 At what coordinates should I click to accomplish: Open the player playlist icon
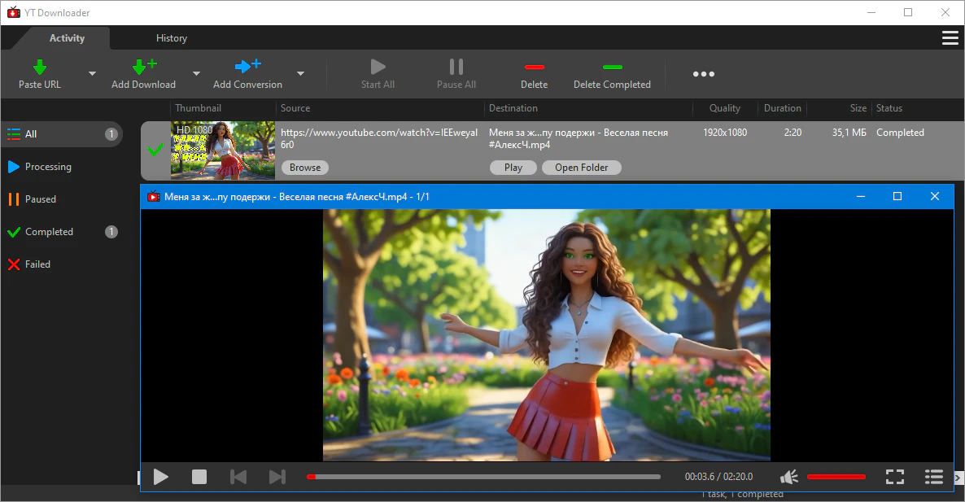point(933,477)
